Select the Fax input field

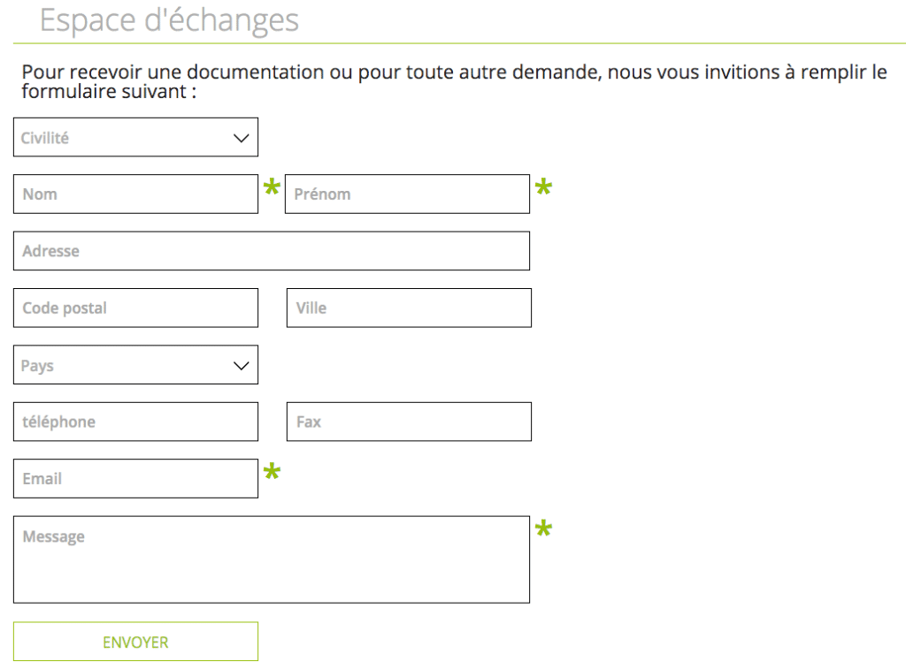click(x=409, y=422)
